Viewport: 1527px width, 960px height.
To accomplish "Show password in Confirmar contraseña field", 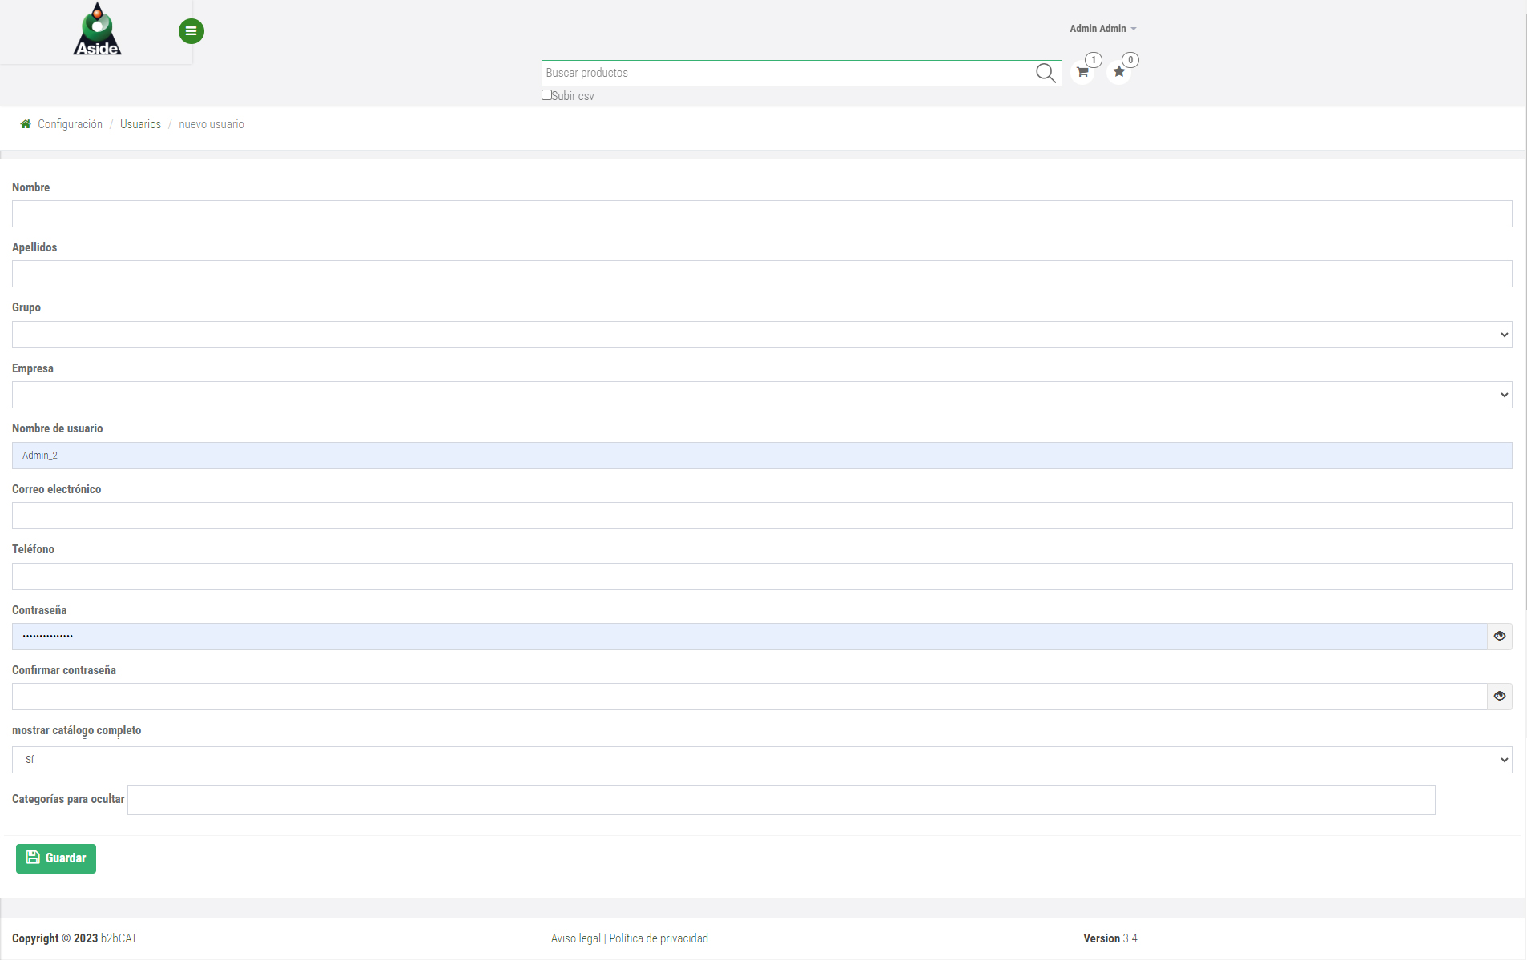I will 1499,697.
